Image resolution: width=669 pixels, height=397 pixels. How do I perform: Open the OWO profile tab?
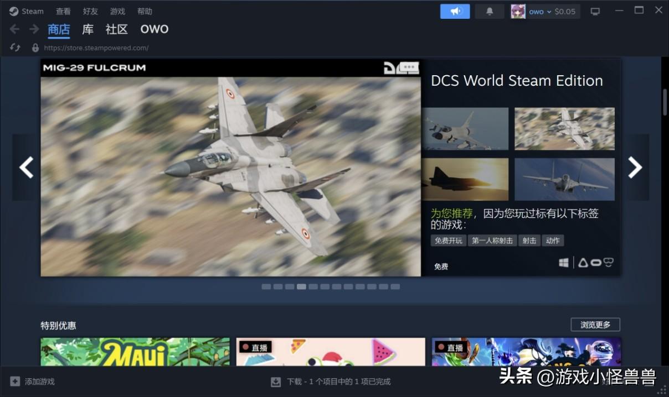(x=155, y=29)
